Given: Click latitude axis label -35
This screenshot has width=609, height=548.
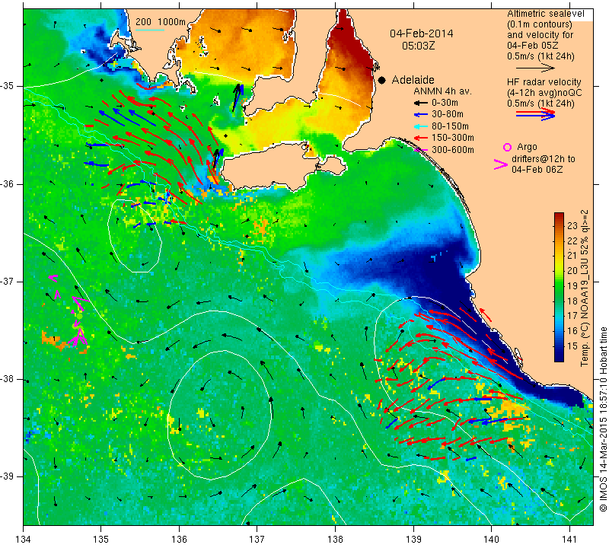Looking at the screenshot, I should tap(8, 86).
